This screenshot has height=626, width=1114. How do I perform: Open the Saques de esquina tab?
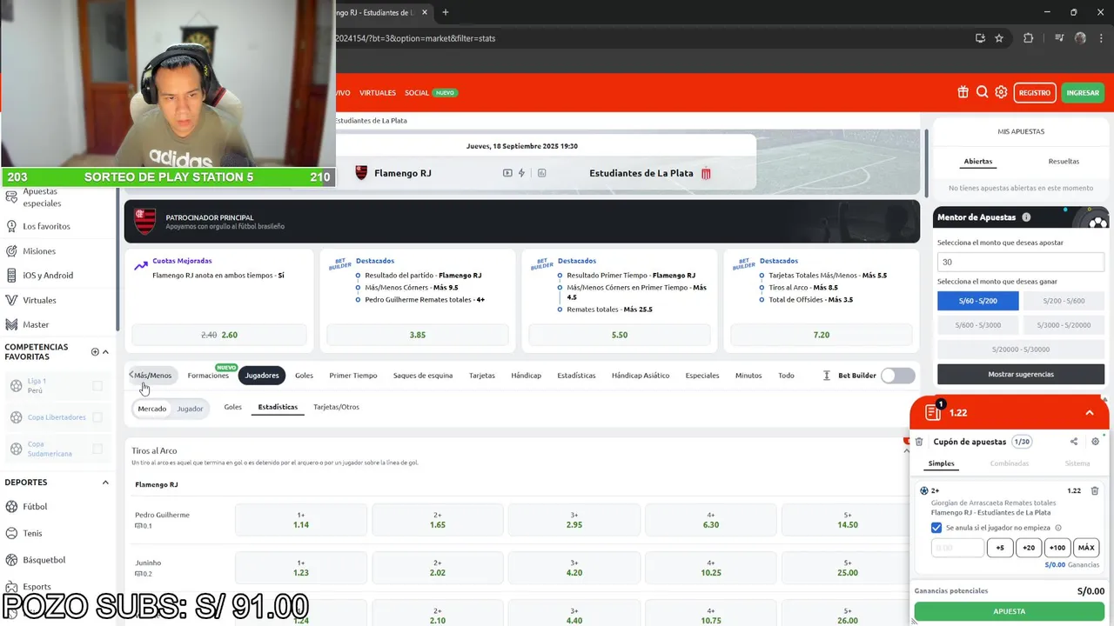(423, 376)
